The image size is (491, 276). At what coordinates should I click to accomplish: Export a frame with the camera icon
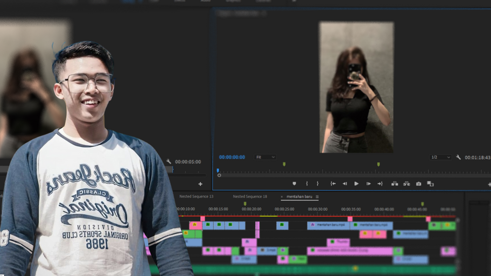(x=419, y=184)
